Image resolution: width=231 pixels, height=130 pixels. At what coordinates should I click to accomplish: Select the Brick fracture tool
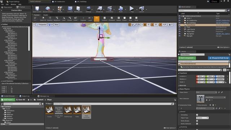point(136,19)
